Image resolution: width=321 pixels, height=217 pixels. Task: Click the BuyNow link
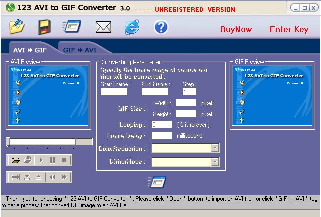point(236,29)
